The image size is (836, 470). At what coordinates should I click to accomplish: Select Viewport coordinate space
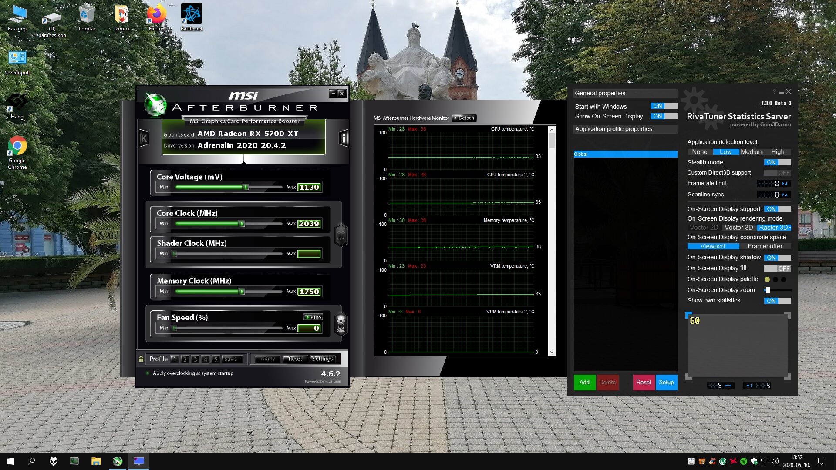click(713, 246)
